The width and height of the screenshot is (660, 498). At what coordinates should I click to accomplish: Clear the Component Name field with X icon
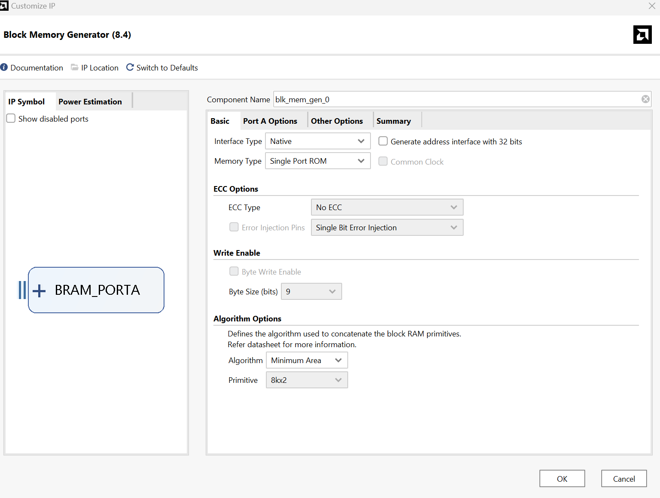(645, 99)
